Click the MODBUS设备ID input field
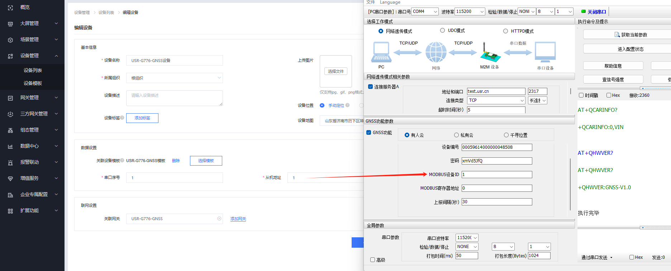Image resolution: width=671 pixels, height=271 pixels. (x=496, y=175)
